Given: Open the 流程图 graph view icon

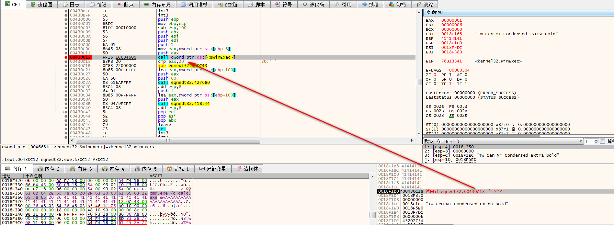Looking at the screenshot, I should [33, 4].
